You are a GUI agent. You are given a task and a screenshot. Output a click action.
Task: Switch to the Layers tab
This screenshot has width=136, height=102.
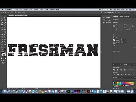point(121,16)
